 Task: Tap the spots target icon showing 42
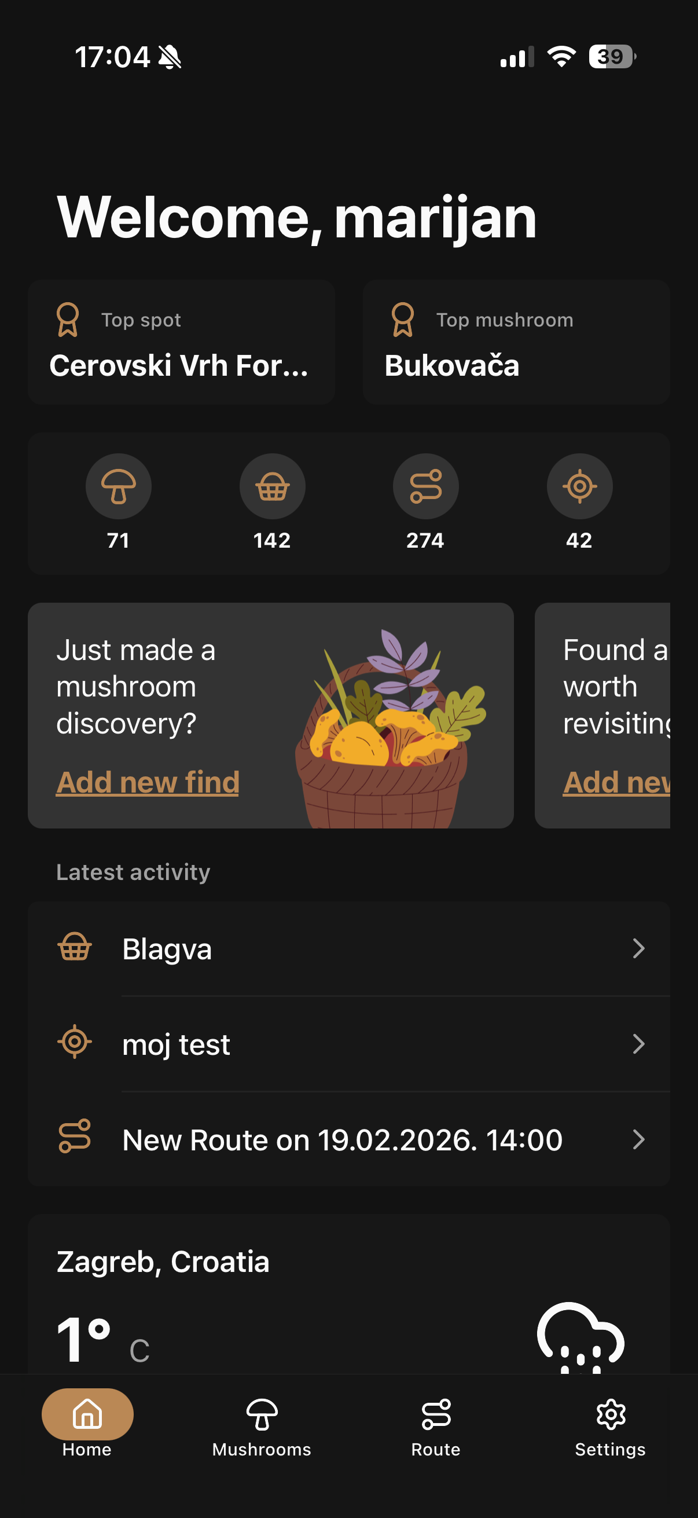pyautogui.click(x=579, y=486)
